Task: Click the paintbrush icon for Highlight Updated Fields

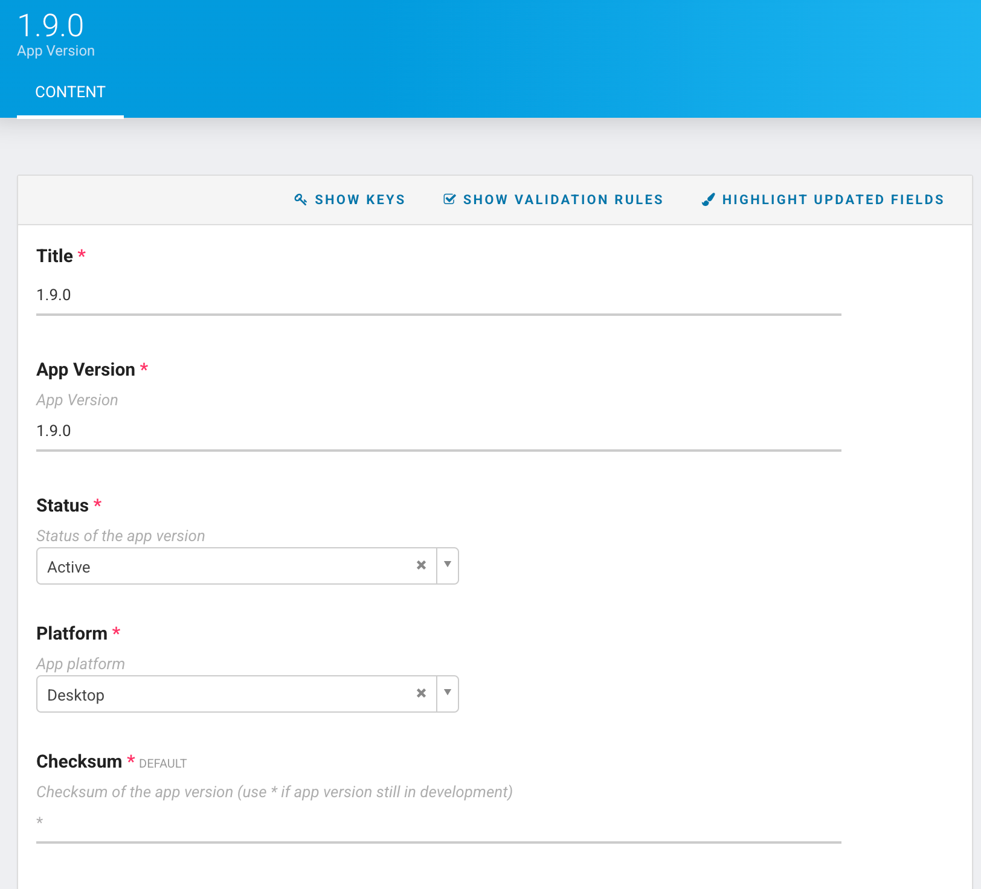Action: [709, 199]
